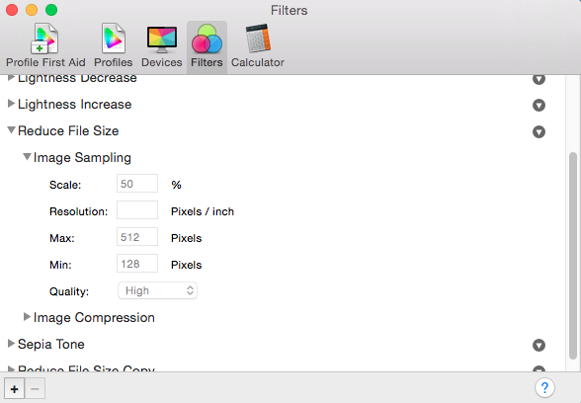Open the Profiles pane icon
Screen dimensions: 581x403
tap(113, 45)
